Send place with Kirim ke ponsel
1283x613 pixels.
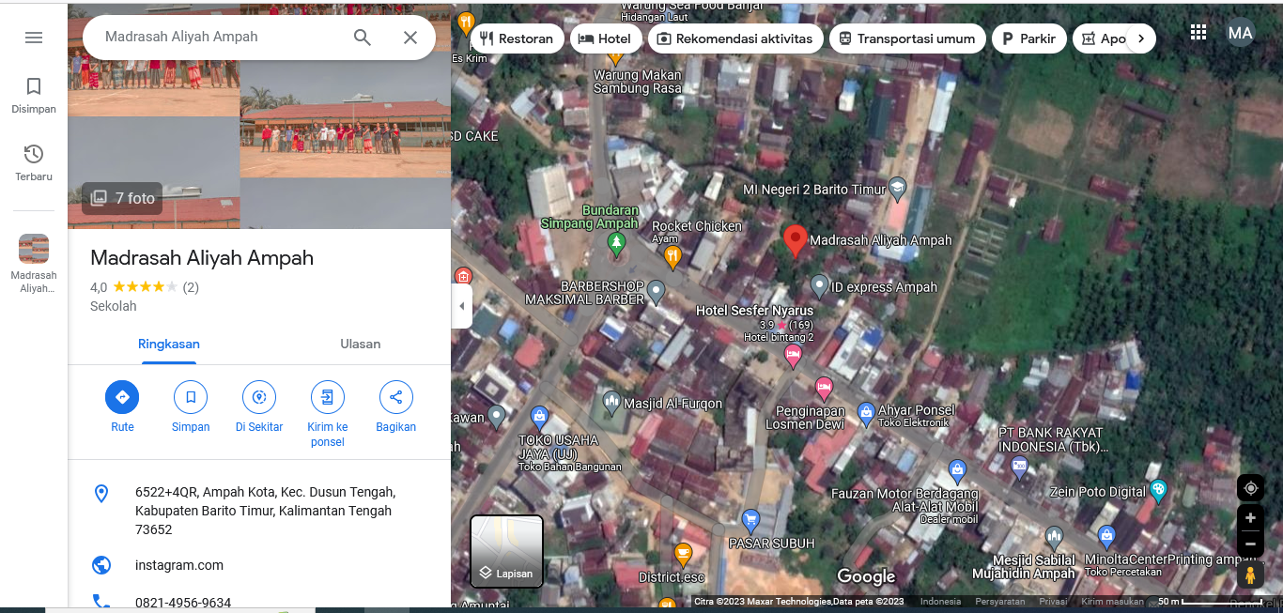tap(328, 414)
